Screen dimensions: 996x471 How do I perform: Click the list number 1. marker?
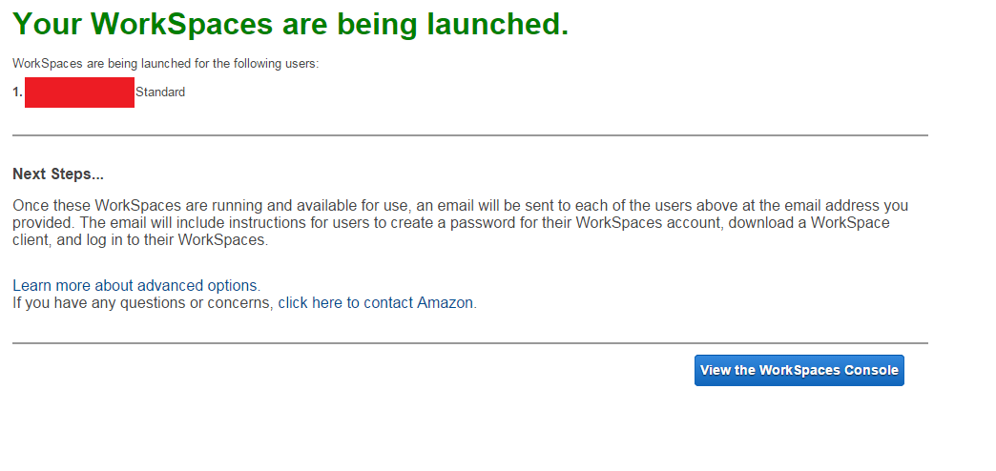(18, 92)
